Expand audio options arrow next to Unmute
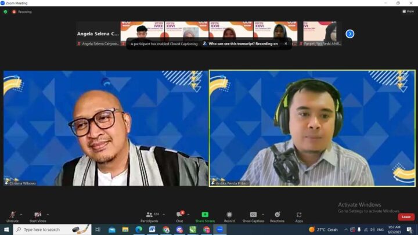Screen dimensions: 418x235 tap(21, 214)
